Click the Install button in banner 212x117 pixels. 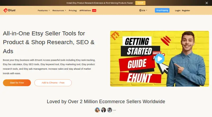[x=140, y=3]
